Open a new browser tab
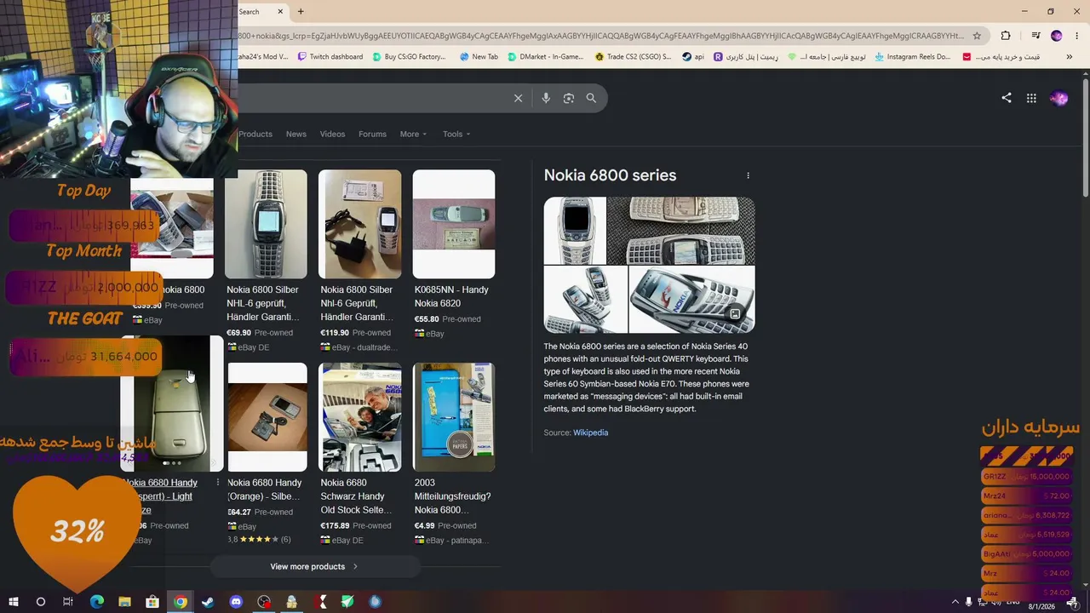The height and width of the screenshot is (613, 1090). 301,12
